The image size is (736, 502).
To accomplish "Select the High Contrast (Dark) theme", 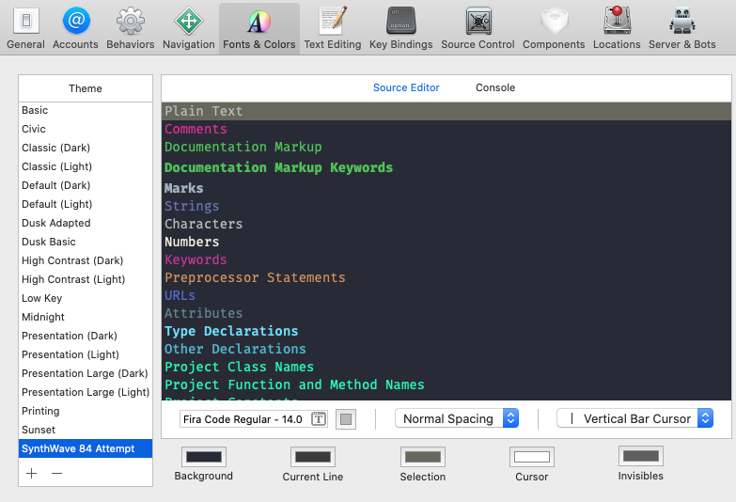I will [86, 260].
